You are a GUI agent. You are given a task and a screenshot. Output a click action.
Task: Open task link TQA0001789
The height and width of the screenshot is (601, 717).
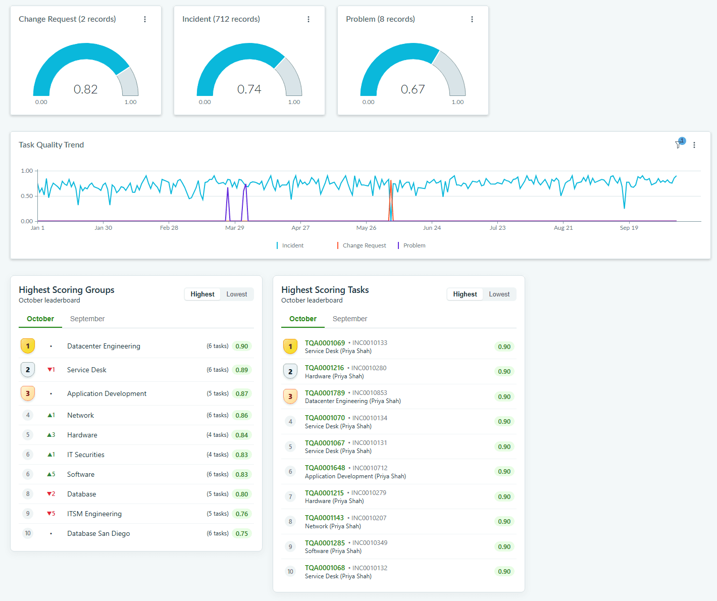point(325,393)
